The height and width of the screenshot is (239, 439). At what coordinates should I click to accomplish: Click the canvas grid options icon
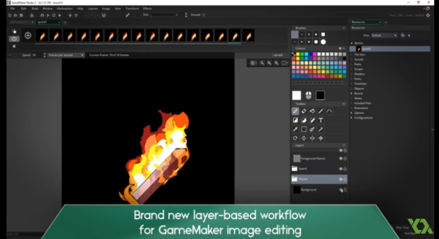pyautogui.click(x=253, y=63)
